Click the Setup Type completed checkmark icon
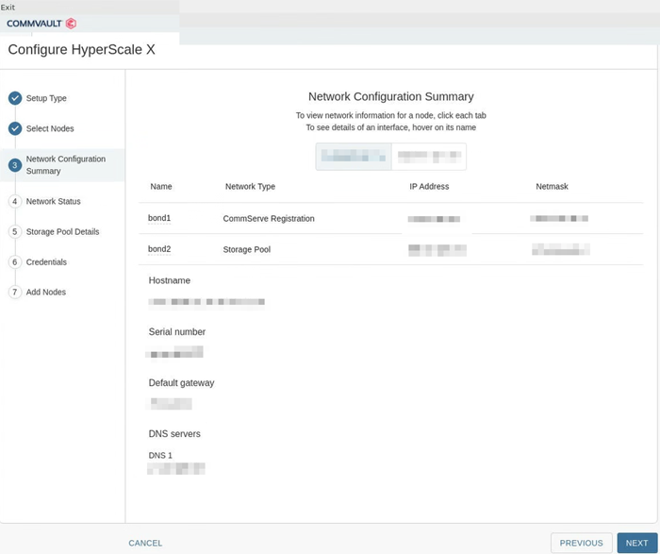The width and height of the screenshot is (660, 554). [x=15, y=98]
